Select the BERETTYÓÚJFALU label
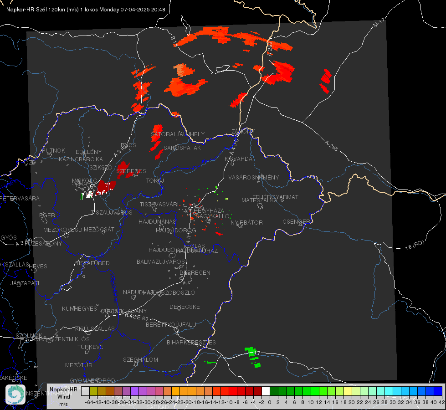446x410 pixels. click(171, 324)
